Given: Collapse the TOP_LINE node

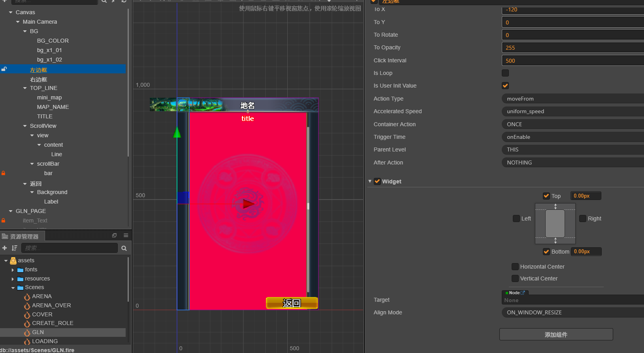Looking at the screenshot, I should point(25,88).
